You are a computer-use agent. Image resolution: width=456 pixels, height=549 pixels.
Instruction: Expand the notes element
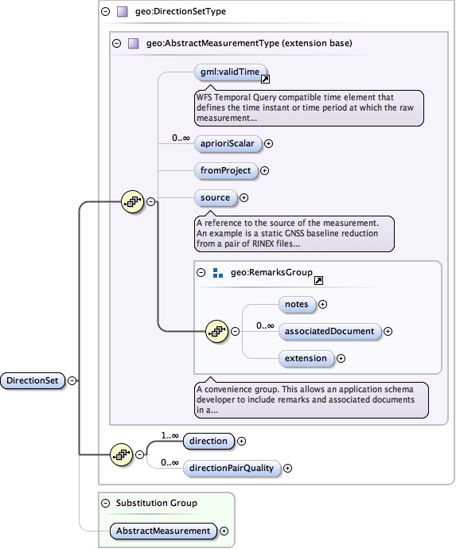[x=322, y=304]
